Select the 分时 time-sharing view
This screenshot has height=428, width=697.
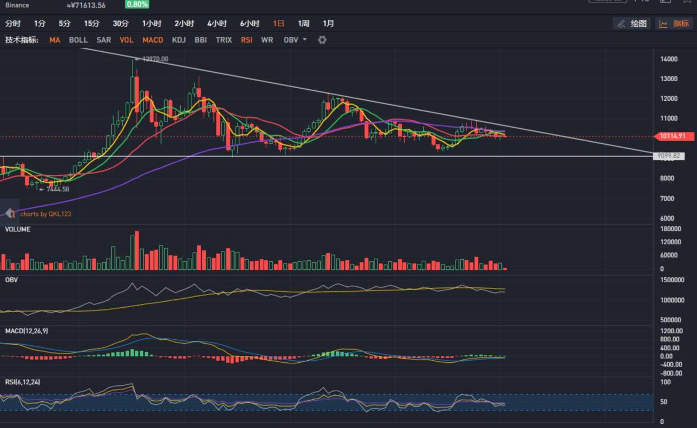pyautogui.click(x=13, y=24)
